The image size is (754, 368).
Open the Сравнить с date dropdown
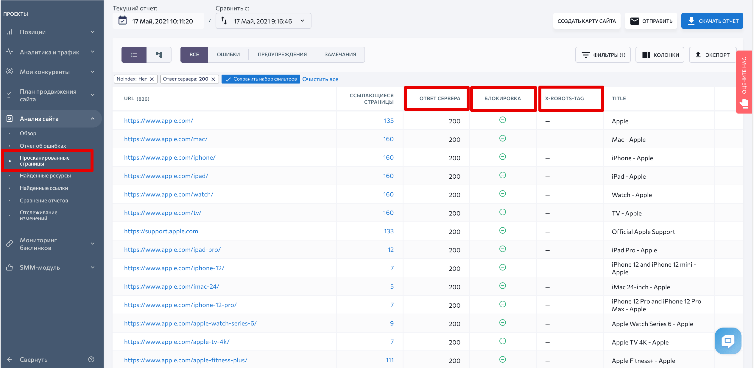tap(263, 21)
